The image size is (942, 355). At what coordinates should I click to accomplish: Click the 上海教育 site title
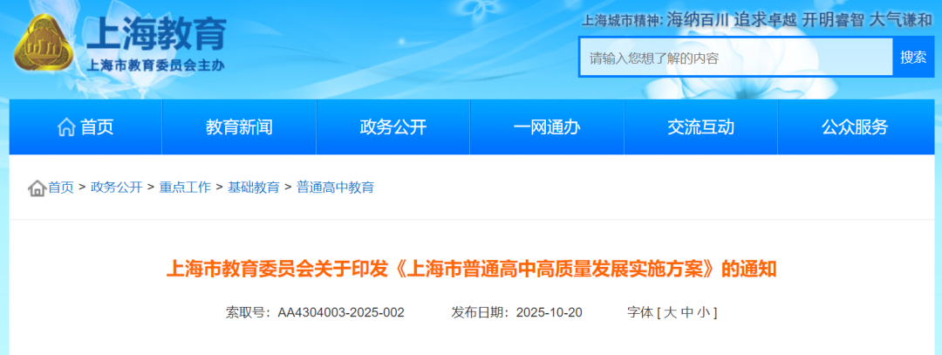click(156, 35)
